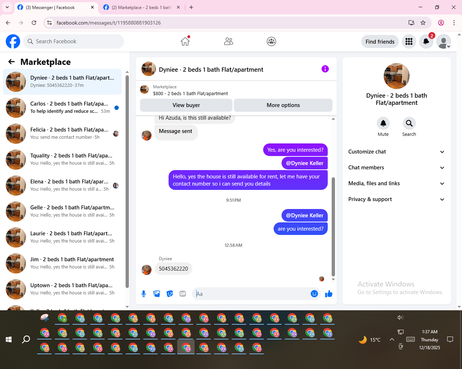Viewport: 462px width, 369px height.
Task: Click the Search Facebook field
Action: pyautogui.click(x=74, y=41)
